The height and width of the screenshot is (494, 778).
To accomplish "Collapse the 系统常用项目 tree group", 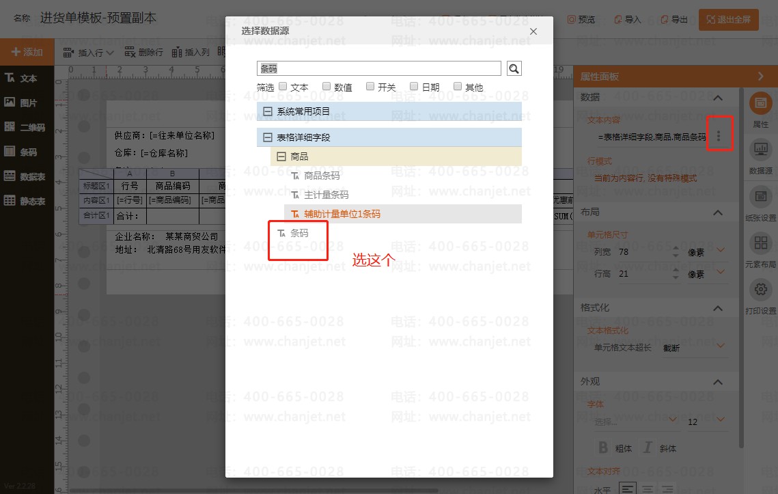I will coord(268,111).
